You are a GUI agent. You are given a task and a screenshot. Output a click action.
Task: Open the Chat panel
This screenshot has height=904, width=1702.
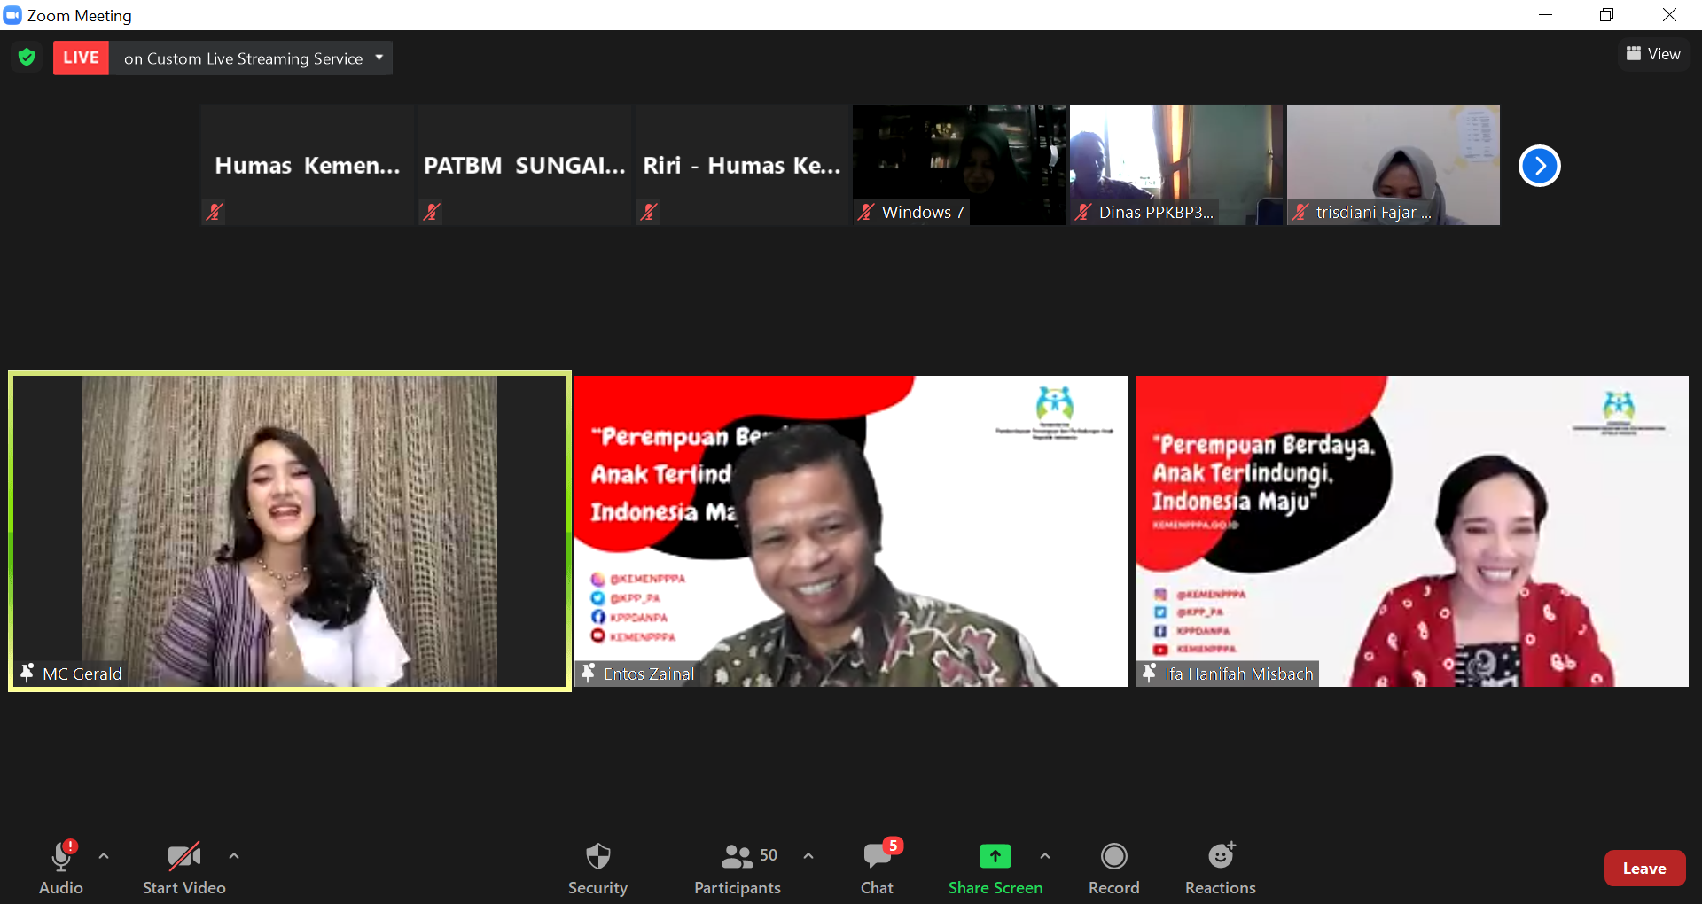pos(877,868)
